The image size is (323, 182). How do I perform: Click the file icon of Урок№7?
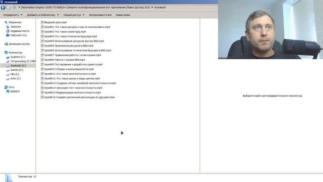42,55
